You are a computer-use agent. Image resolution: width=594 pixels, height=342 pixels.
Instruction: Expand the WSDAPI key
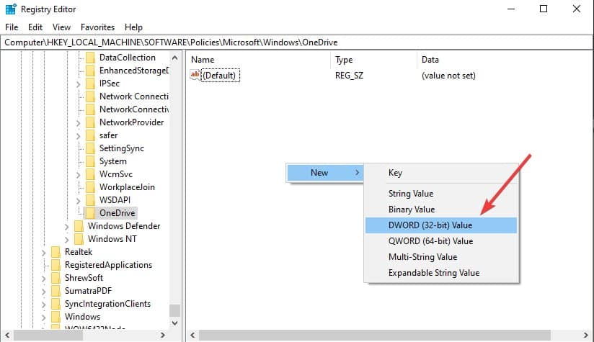[78, 200]
